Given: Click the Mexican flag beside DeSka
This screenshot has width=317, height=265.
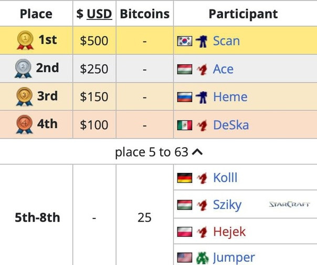Looking at the screenshot, I should tap(185, 125).
